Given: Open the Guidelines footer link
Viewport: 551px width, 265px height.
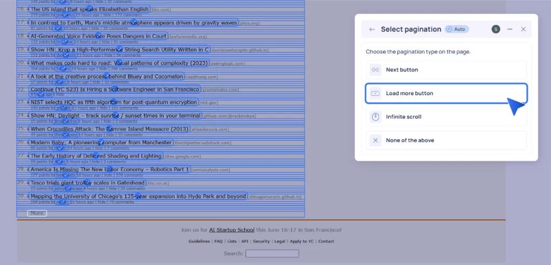Looking at the screenshot, I should click(x=199, y=241).
